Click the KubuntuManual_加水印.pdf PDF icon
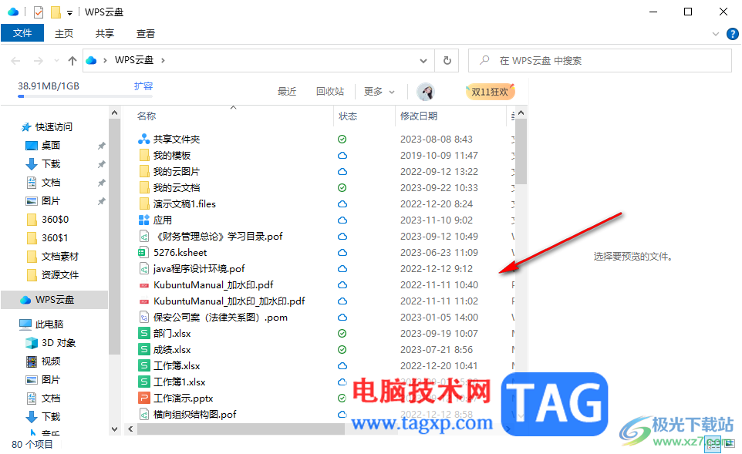Viewport: 742px width, 454px height. point(144,285)
